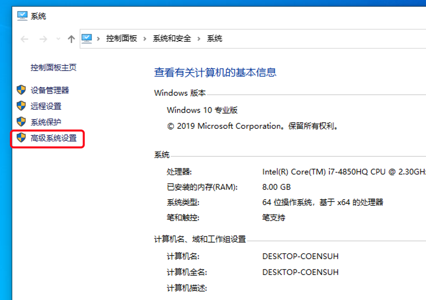Image resolution: width=426 pixels, height=300 pixels.
Task: Click DESKTOP-COENSUH next to 计算机全名
Action: (x=300, y=272)
